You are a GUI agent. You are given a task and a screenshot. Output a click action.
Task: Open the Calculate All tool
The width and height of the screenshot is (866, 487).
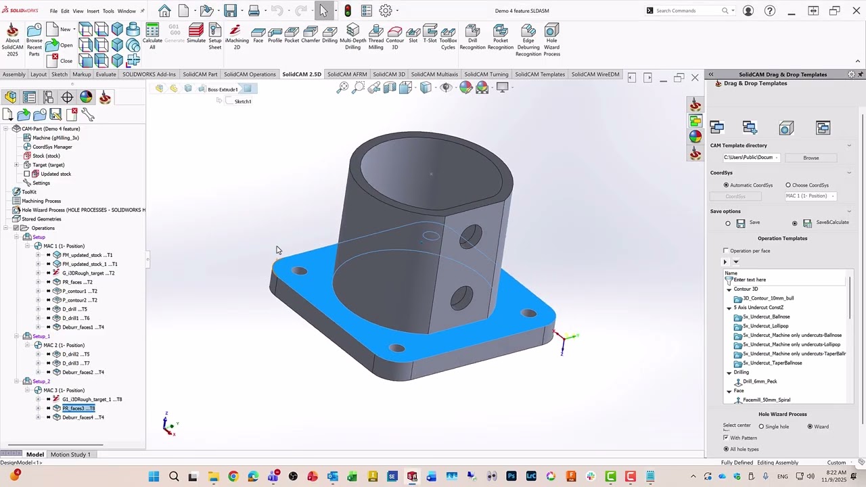click(152, 37)
